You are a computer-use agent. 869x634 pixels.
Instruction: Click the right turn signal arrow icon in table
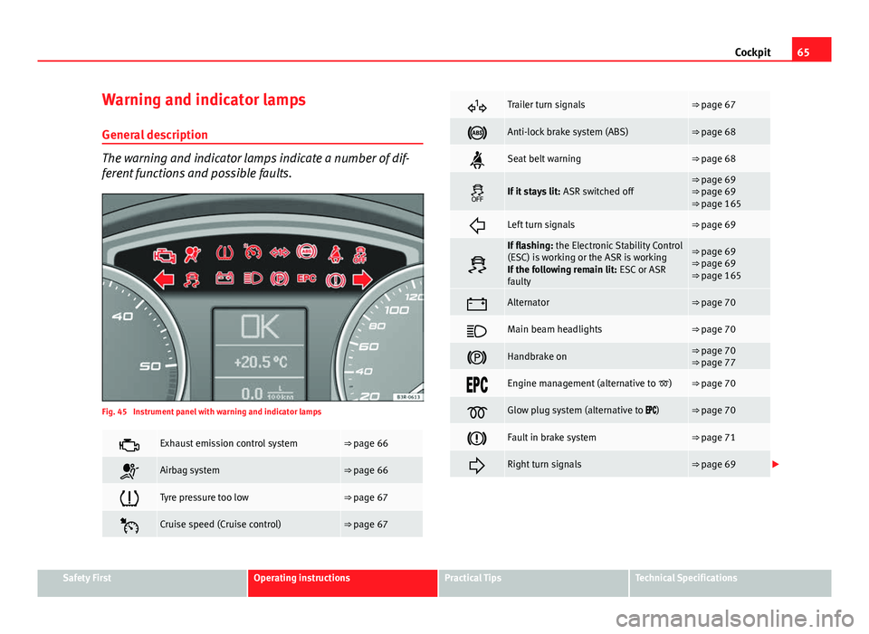pyautogui.click(x=477, y=466)
